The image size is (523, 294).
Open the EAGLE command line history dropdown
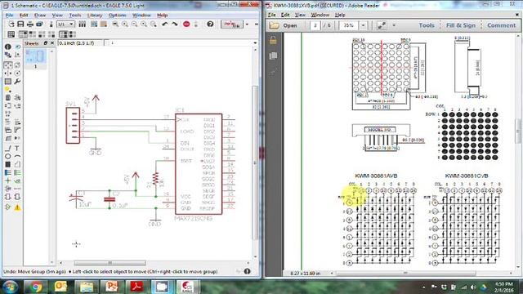(255, 43)
